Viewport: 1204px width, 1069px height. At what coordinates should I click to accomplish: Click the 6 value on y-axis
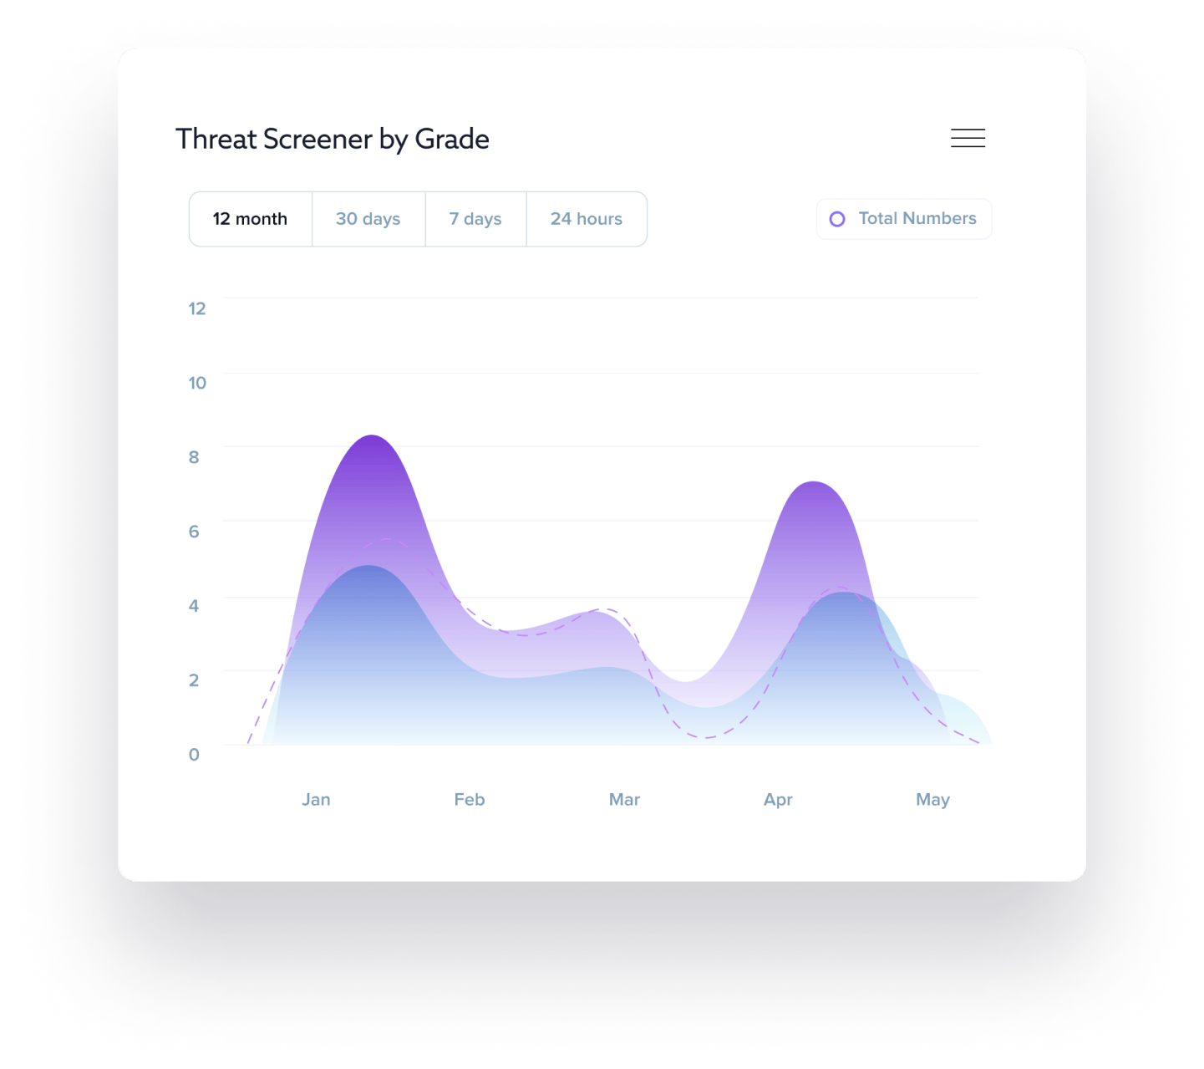point(194,532)
